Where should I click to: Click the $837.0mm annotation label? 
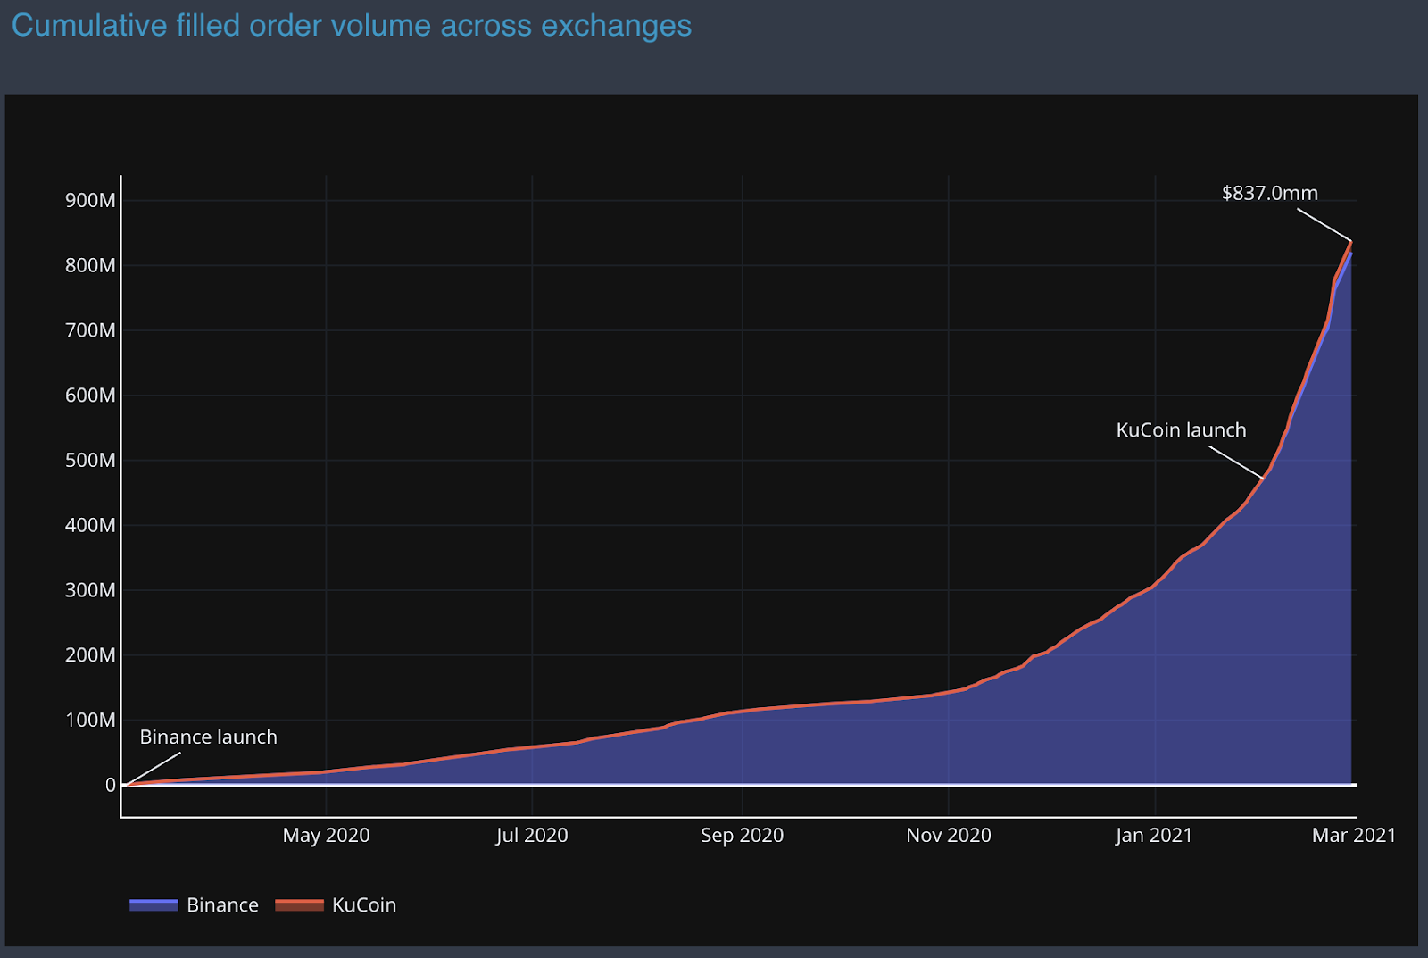[1269, 193]
